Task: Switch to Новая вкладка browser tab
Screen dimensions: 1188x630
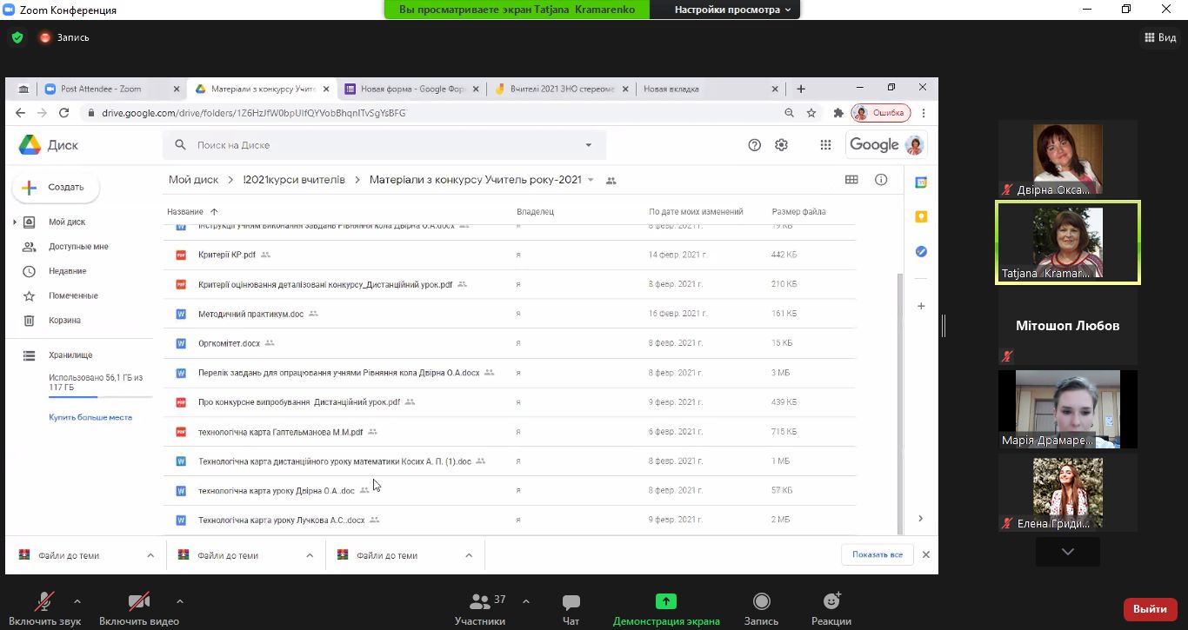Action: (704, 89)
